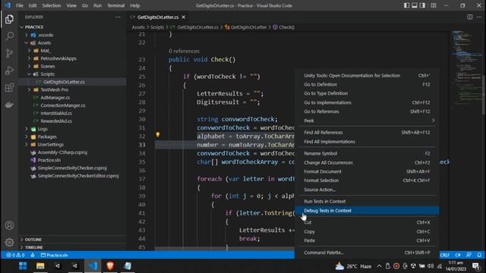Screen dimensions: 486x273
Task: Click the Windows Start button
Action: tap(23, 265)
